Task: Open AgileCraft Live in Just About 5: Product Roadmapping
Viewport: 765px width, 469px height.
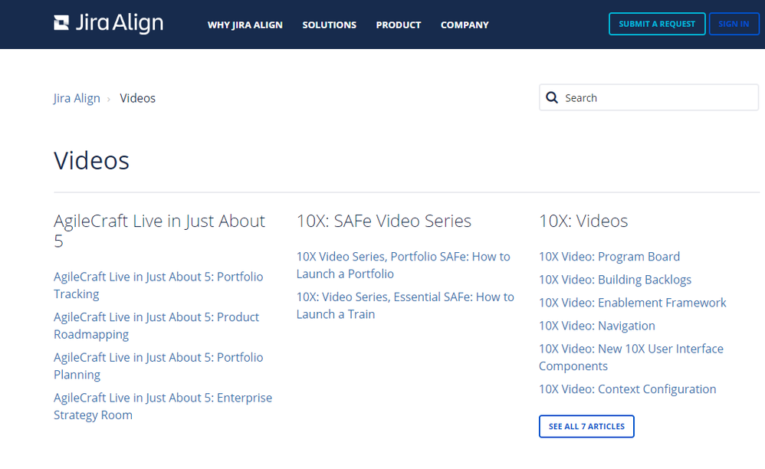Action: point(156,325)
